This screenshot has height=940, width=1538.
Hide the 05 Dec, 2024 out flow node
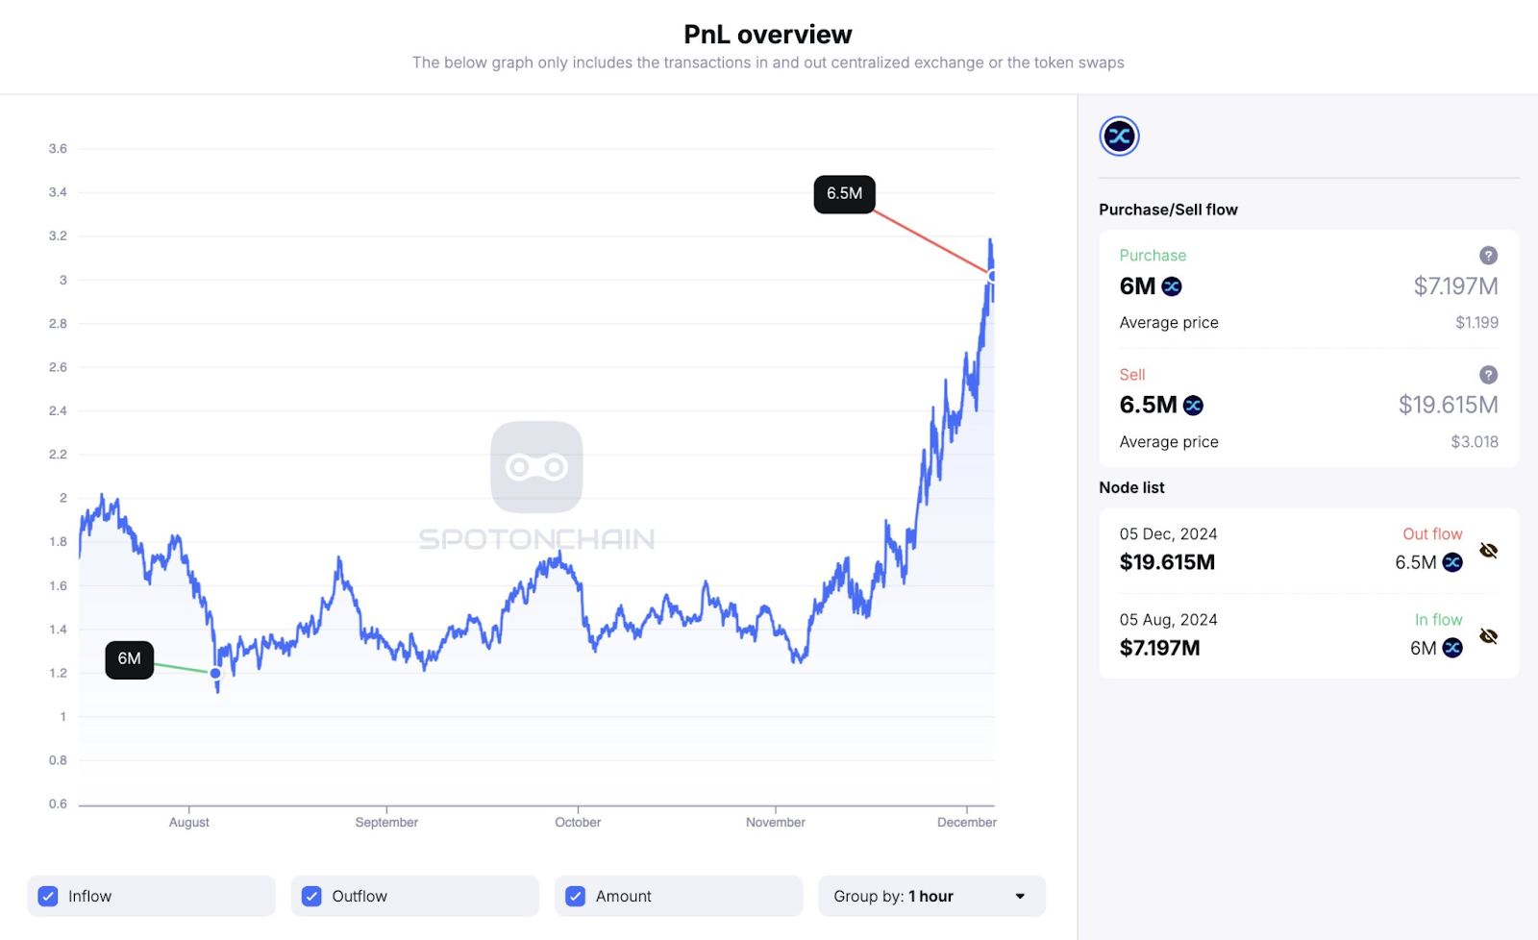tap(1488, 551)
